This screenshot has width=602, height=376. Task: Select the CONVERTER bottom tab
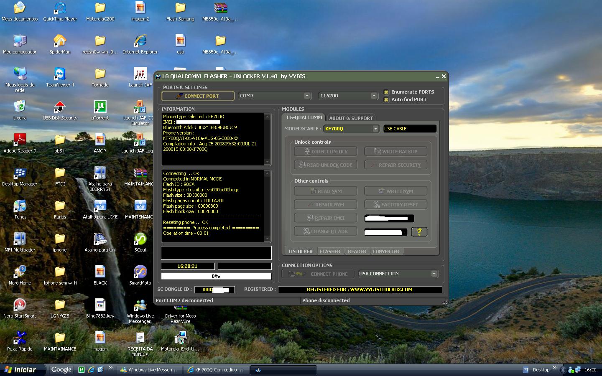point(386,252)
